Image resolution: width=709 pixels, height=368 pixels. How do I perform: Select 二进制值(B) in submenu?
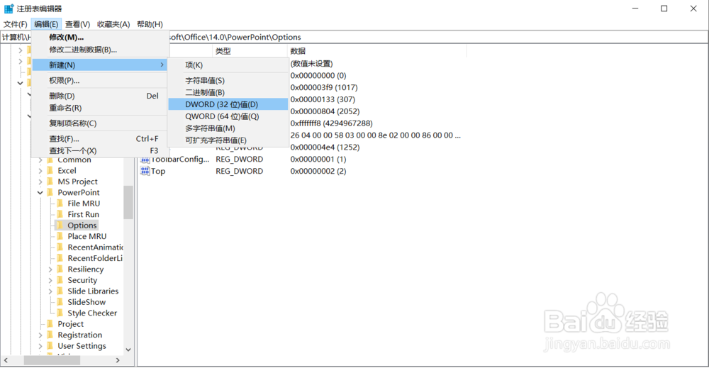point(228,92)
